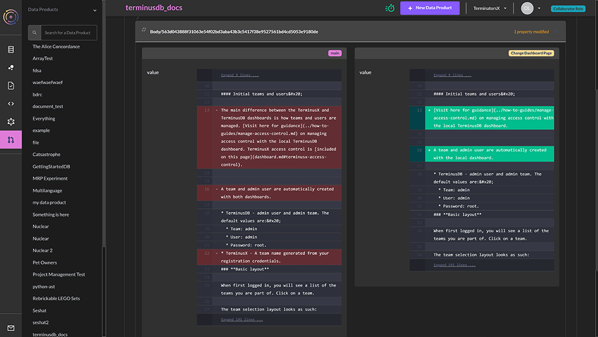Click the Change Dashboard Page badge

531,53
